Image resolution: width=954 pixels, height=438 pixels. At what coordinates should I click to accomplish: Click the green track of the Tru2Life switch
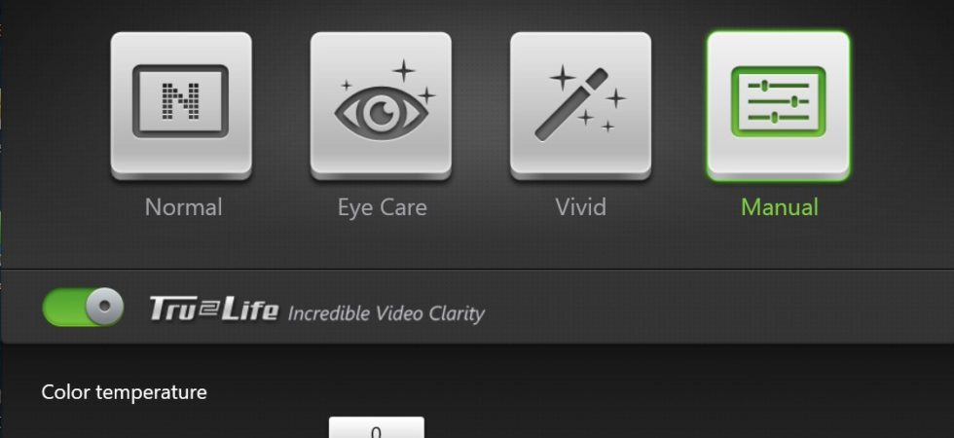[x=64, y=308]
